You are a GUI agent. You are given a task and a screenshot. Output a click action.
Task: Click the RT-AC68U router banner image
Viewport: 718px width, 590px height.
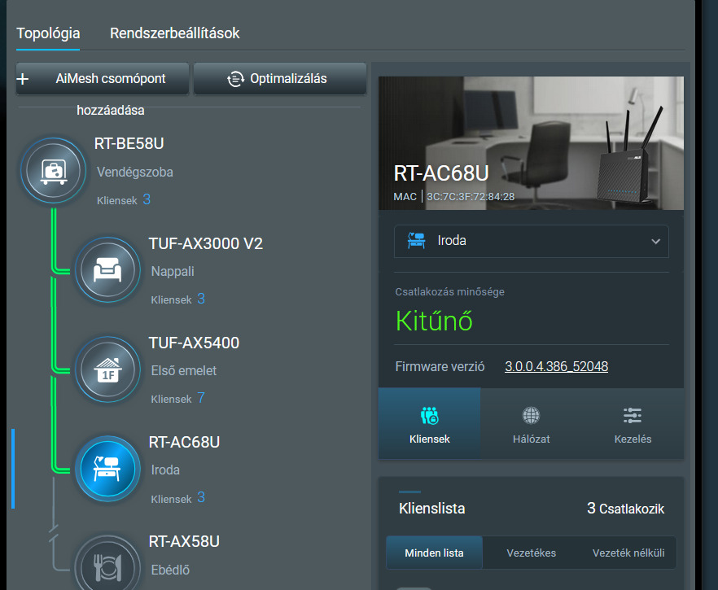[531, 143]
